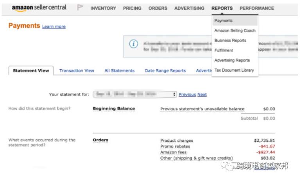Open the ORDERS menu
This screenshot has height=173, width=301.
158,8
